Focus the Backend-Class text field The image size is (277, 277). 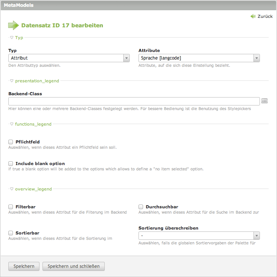tap(134, 101)
